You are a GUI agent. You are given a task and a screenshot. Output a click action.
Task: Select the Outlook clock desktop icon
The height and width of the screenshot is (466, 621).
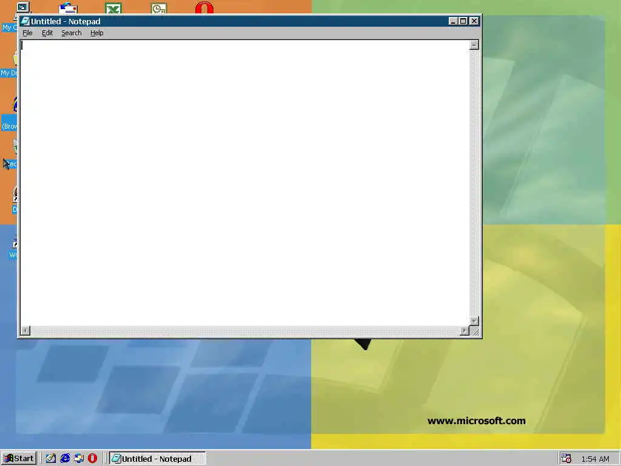159,8
